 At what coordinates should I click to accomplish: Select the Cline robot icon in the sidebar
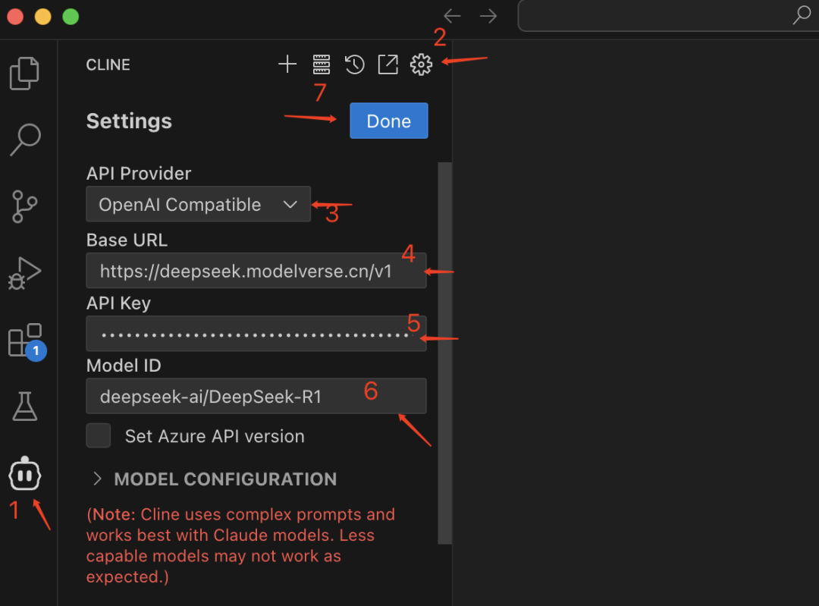[25, 473]
